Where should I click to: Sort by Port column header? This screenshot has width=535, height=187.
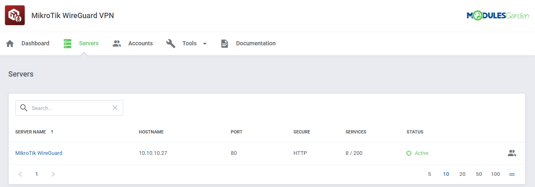coord(237,132)
